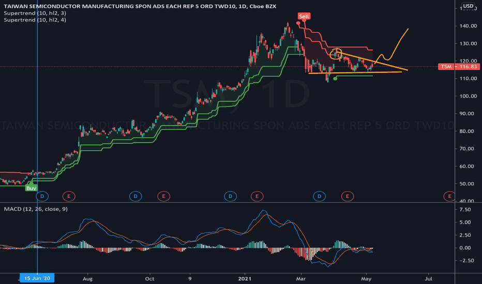This screenshot has width=482, height=284.
Task: Select the MACD (12, 26, close, 9) legend
Action: pos(36,209)
